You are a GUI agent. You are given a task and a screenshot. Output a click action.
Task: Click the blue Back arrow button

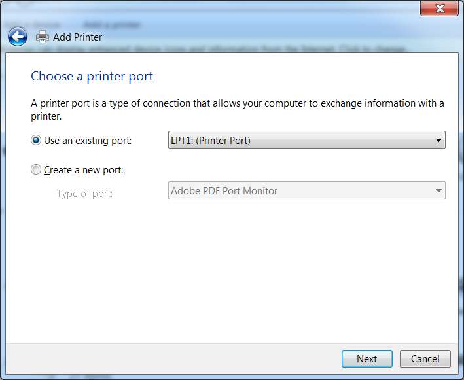(17, 37)
